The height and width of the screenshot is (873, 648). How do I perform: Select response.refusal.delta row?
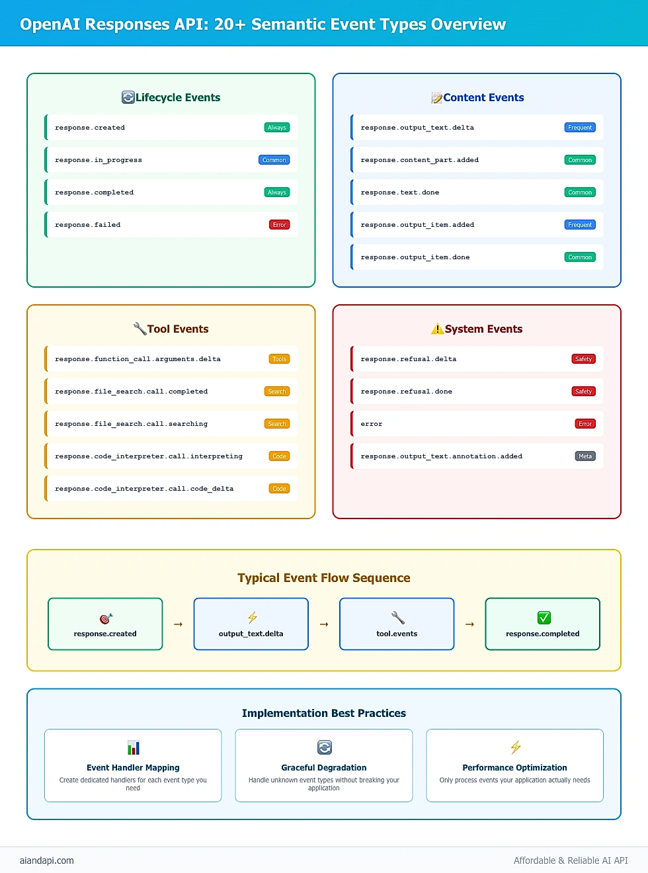(x=477, y=359)
